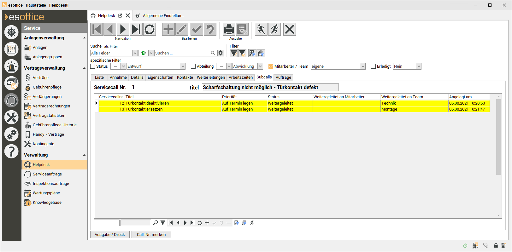Click the stopwatch icon in status bar
The height and width of the screenshot is (252, 512).
coord(465,245)
